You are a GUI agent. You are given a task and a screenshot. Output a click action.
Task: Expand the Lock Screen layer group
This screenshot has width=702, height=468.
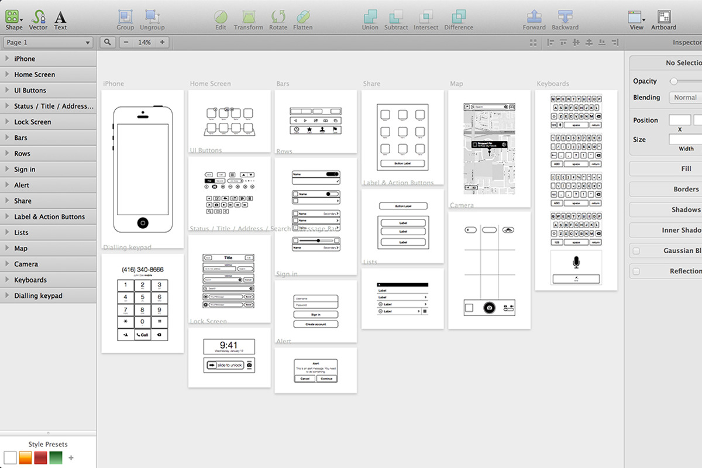[x=6, y=122]
